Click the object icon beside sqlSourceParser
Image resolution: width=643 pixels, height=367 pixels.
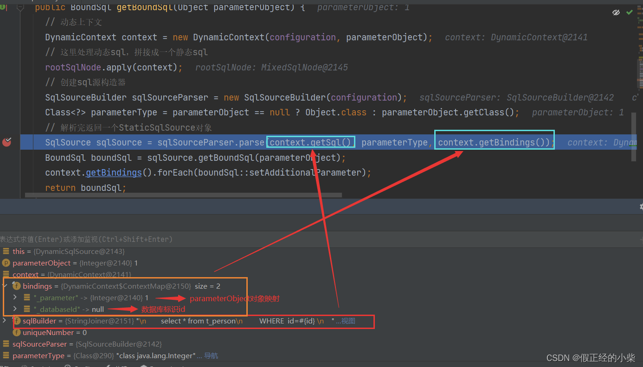6,344
